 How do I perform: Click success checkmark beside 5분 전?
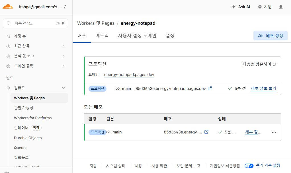[230, 88]
